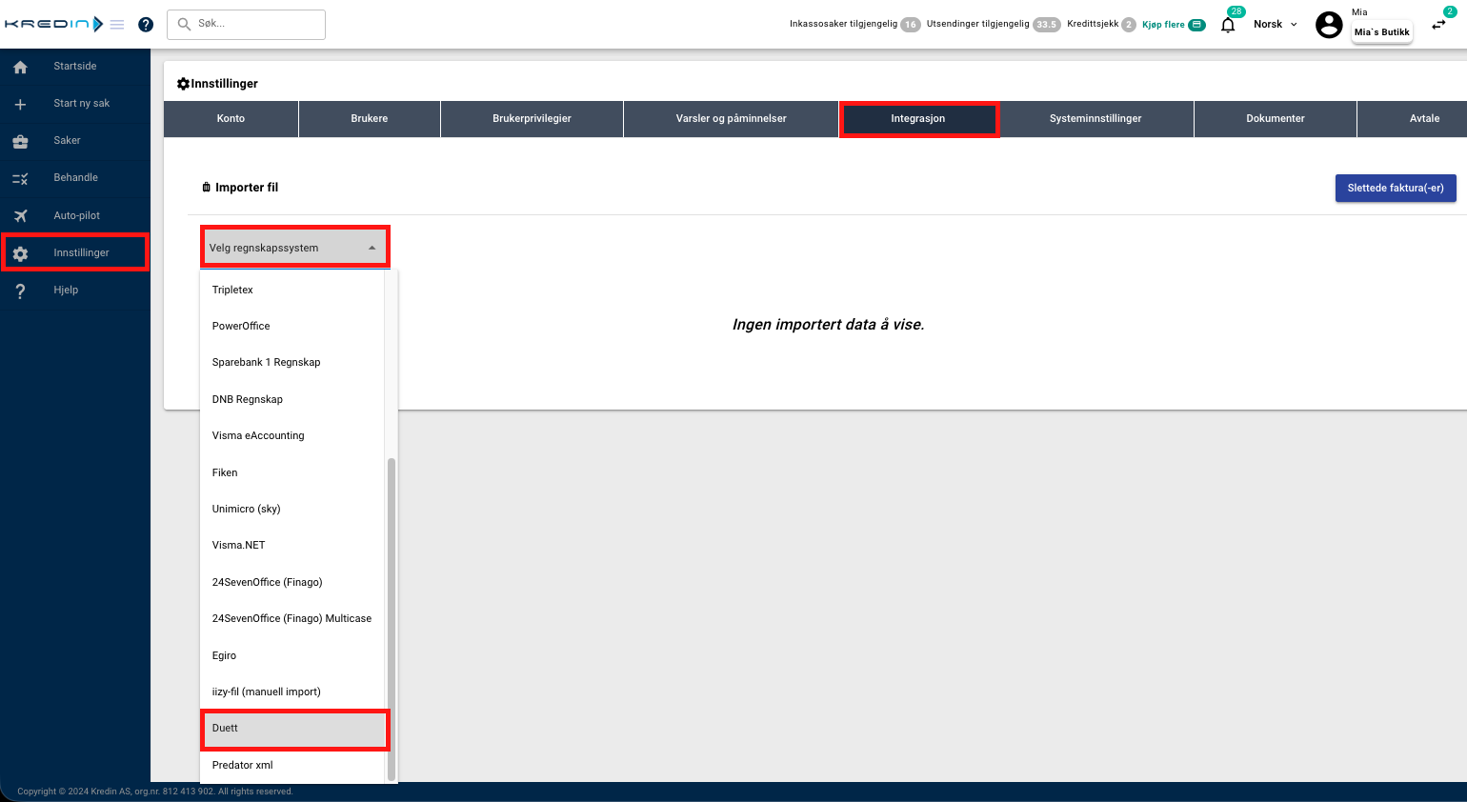Select Fiken accounting system
The height and width of the screenshot is (802, 1467).
(292, 472)
